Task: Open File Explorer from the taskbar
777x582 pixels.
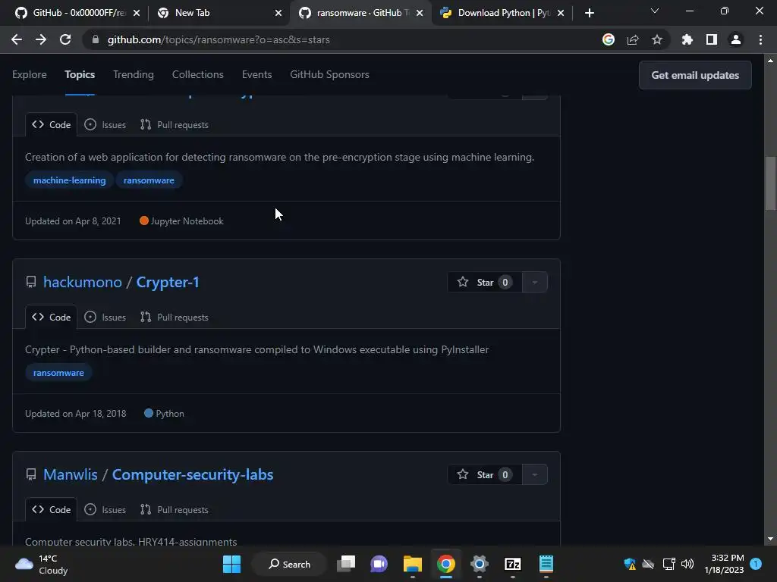Action: coord(412,564)
